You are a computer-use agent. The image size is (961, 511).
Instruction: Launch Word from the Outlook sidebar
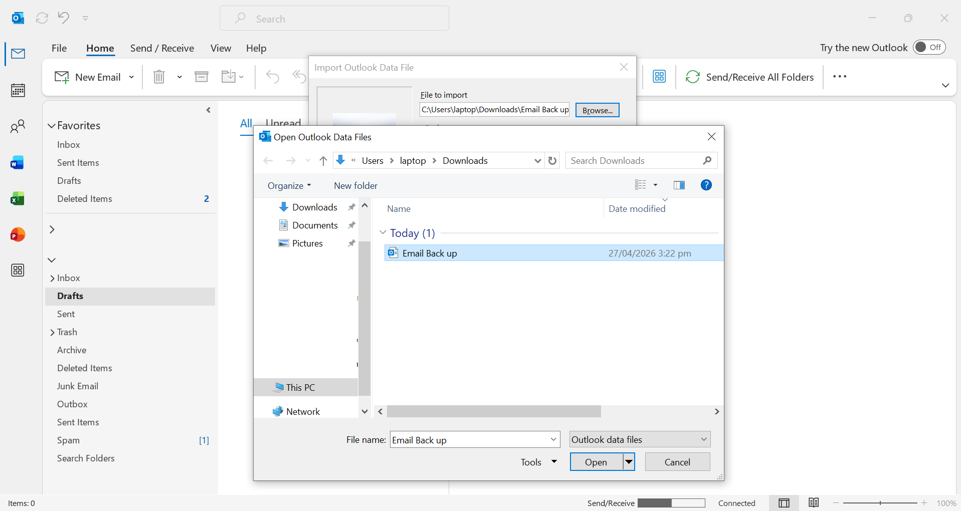tap(18, 162)
